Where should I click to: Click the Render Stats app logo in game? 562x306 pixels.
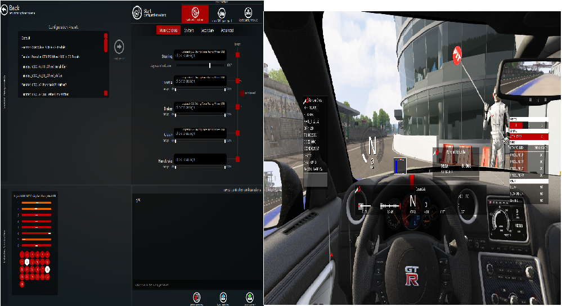(307, 101)
